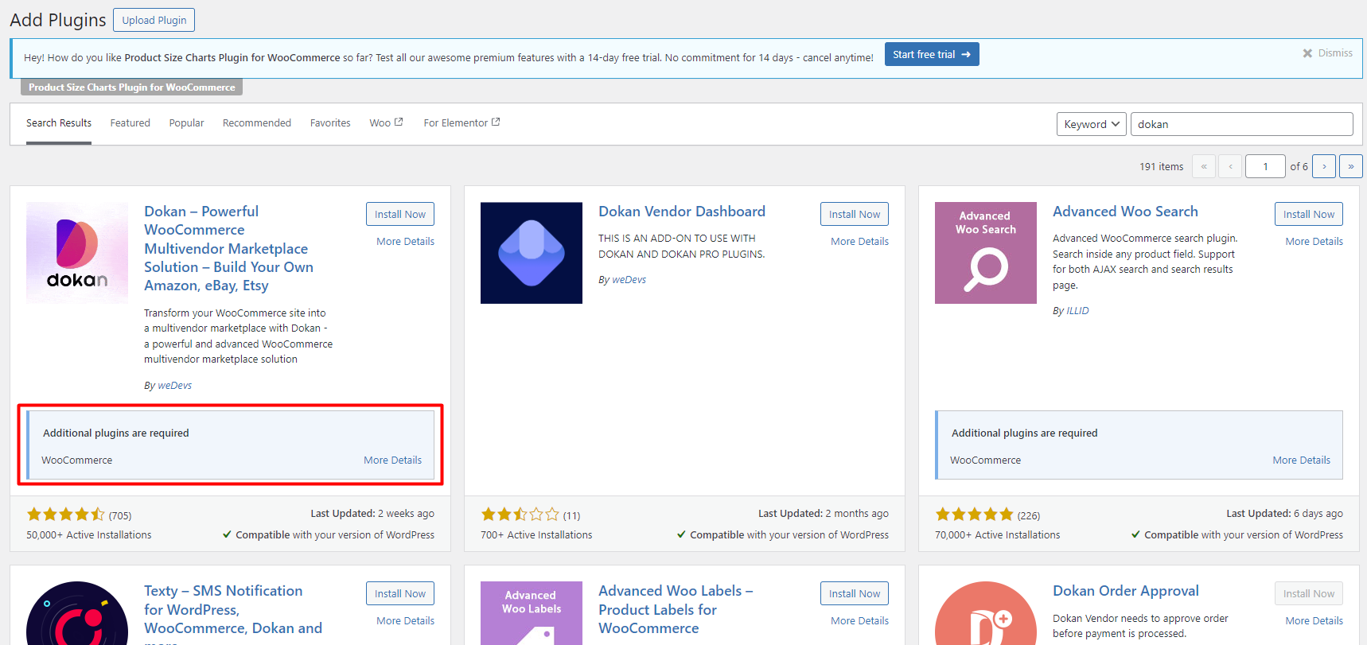Go to the next page of results
Viewport: 1367px width, 645px height.
pos(1324,166)
